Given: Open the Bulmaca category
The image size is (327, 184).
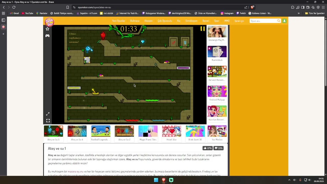Looking at the screenshot, I should [135, 21].
